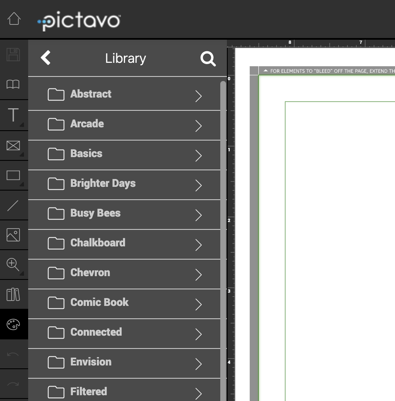This screenshot has height=401, width=395.
Task: Expand the Chalkboard folder arrow
Action: coord(198,245)
